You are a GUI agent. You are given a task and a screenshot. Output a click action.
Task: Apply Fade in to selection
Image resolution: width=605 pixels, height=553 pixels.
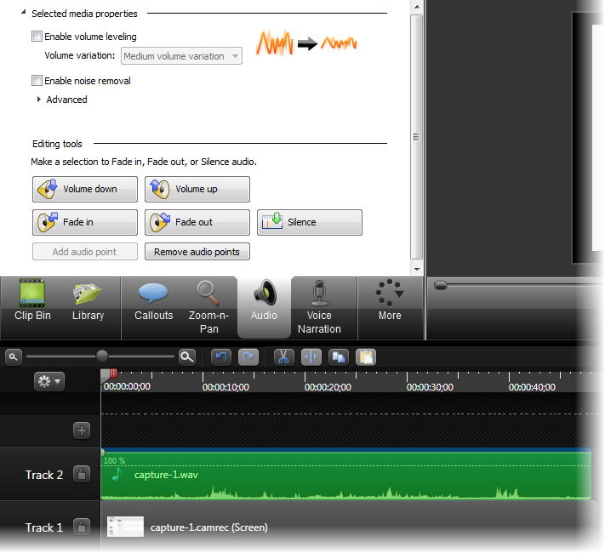[85, 222]
